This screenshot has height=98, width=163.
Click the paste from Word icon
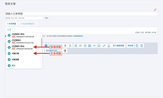[142, 45]
